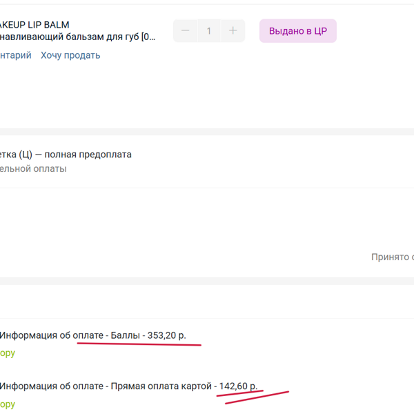Click the 142,60 р. card payment amount

(238, 386)
